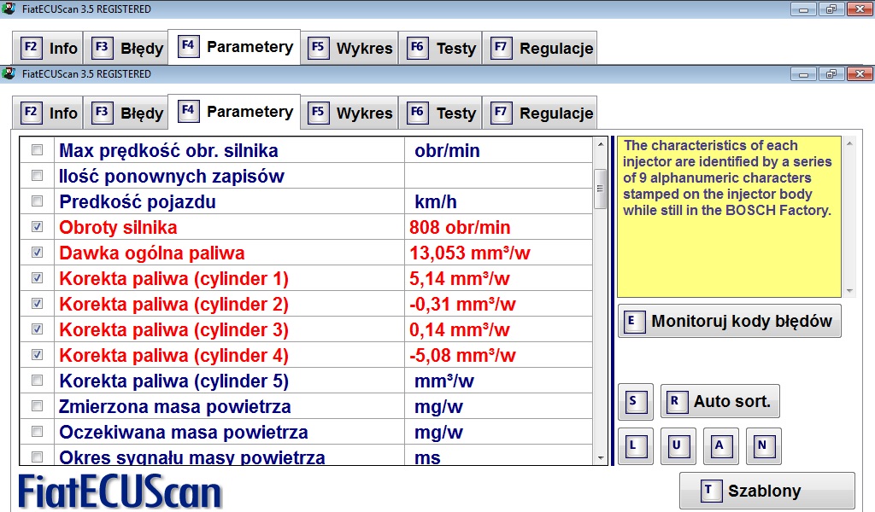This screenshot has width=875, height=512.
Task: Click yellow injector characteristics description text
Action: pos(727,177)
